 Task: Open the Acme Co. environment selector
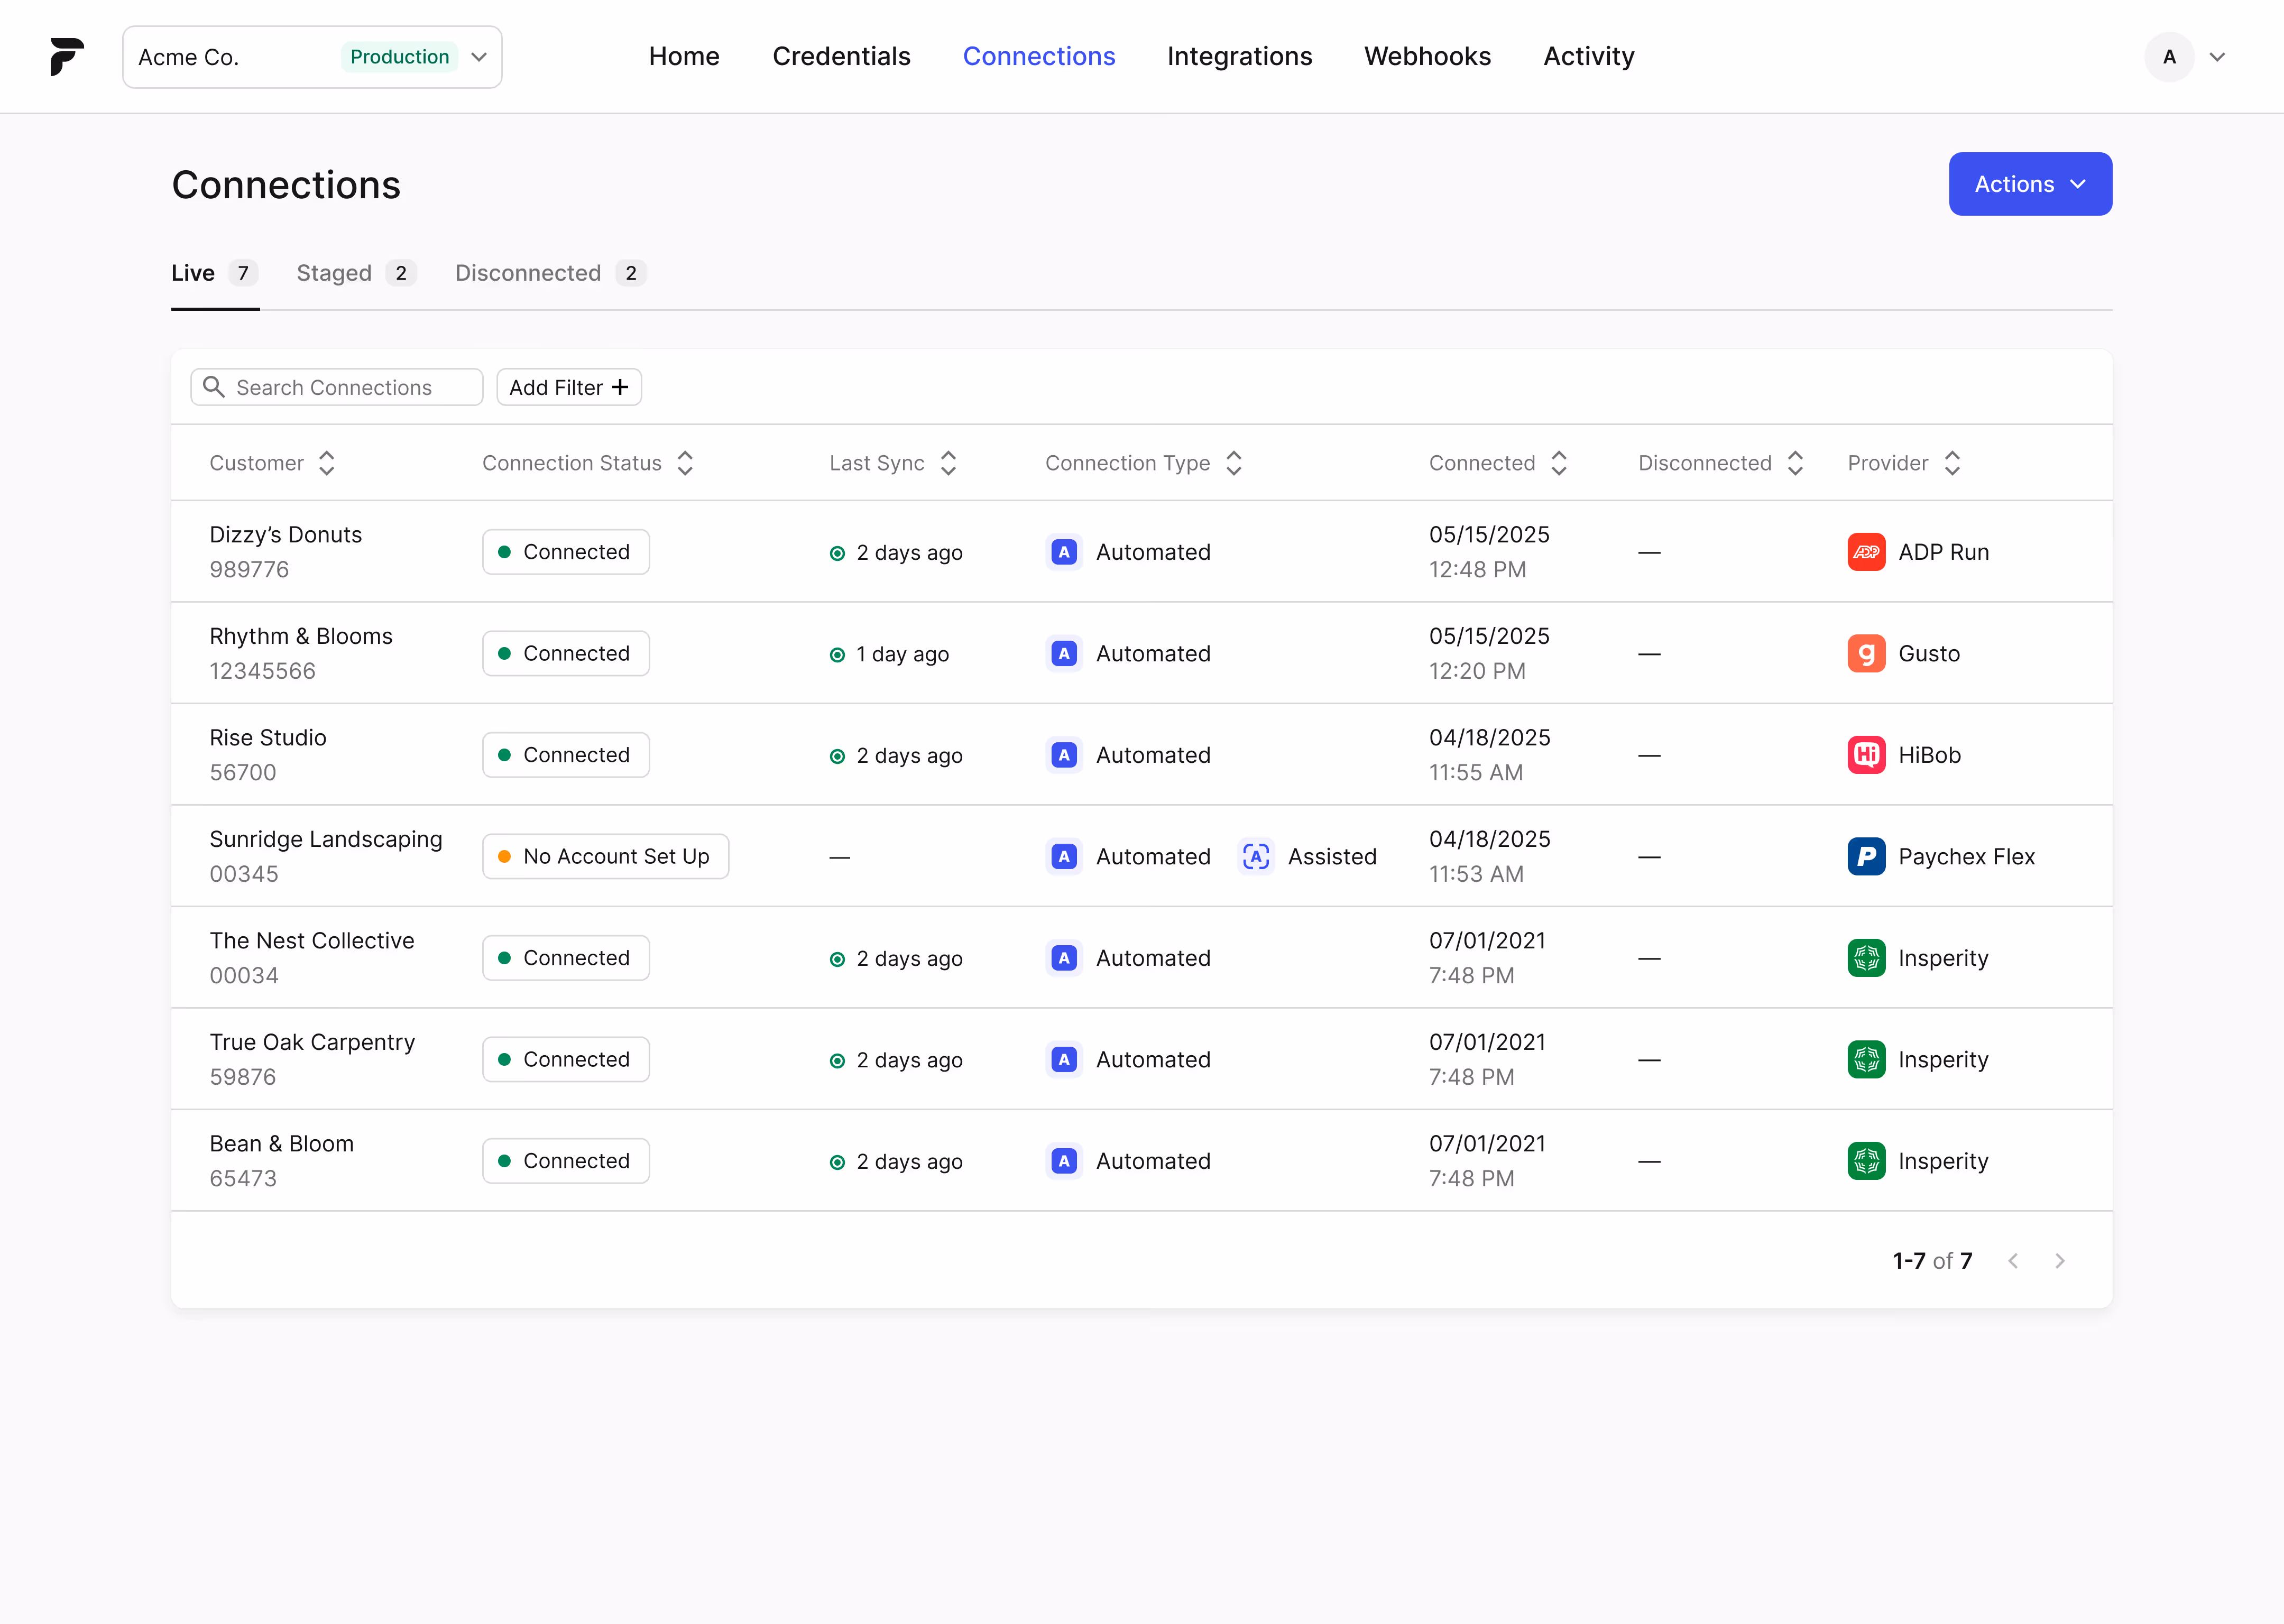(x=311, y=57)
